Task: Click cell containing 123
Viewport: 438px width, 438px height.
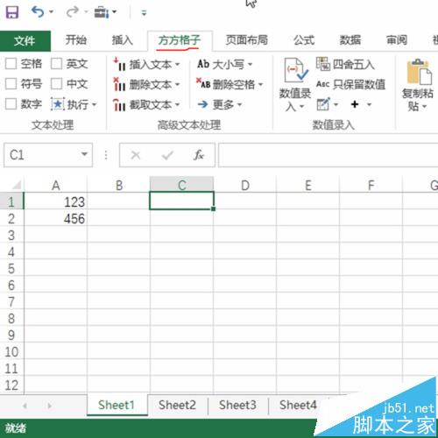Action: pyautogui.click(x=55, y=202)
